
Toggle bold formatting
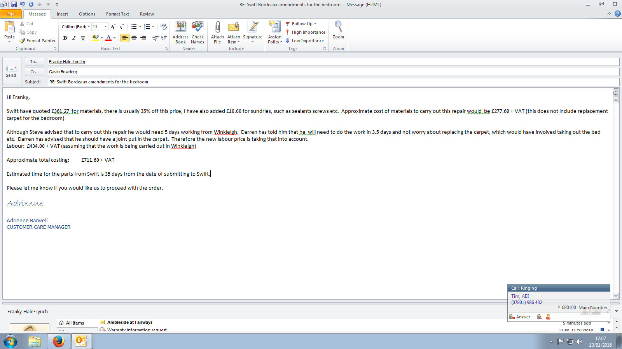65,38
